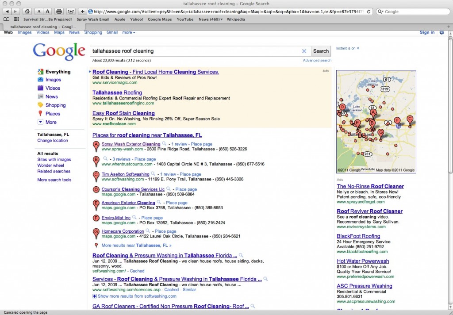The image size is (453, 315).
Task: Click the Advanced search link
Action: [317, 60]
